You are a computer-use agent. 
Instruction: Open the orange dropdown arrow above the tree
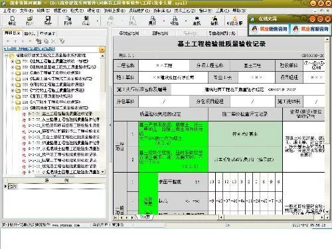(x=102, y=49)
